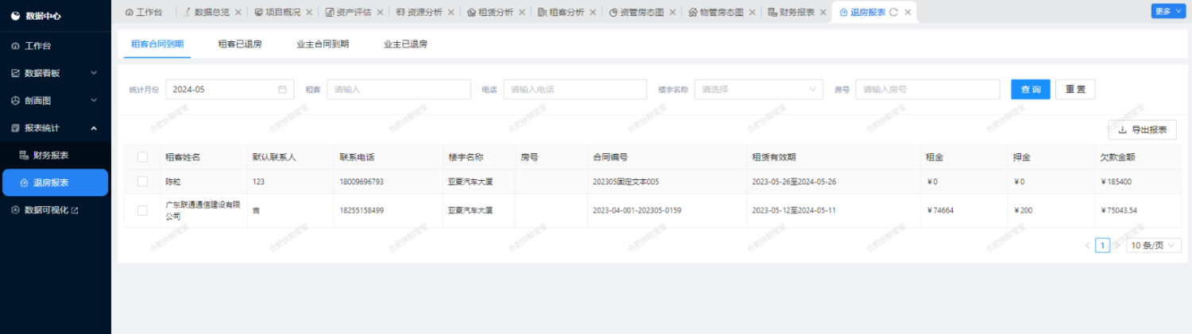This screenshot has height=334, width=1192.
Task: Click the 数据中心 logo icon
Action: click(16, 16)
